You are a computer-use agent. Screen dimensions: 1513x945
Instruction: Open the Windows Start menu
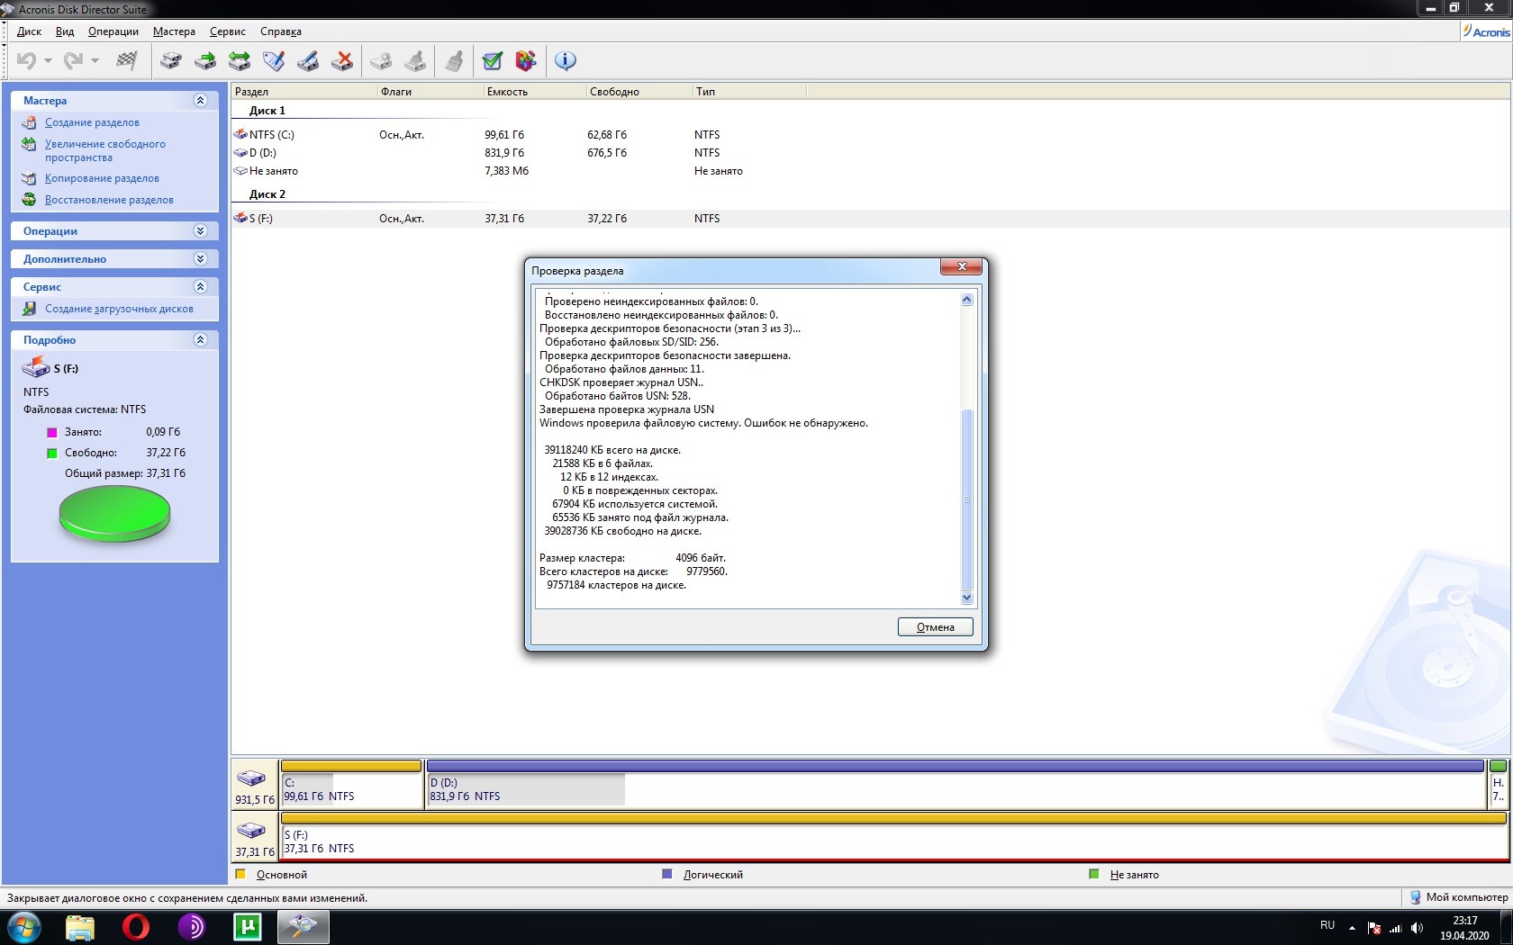pos(24,927)
